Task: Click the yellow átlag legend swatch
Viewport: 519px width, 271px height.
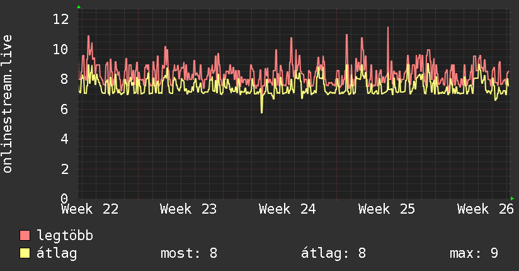Action: click(x=25, y=253)
